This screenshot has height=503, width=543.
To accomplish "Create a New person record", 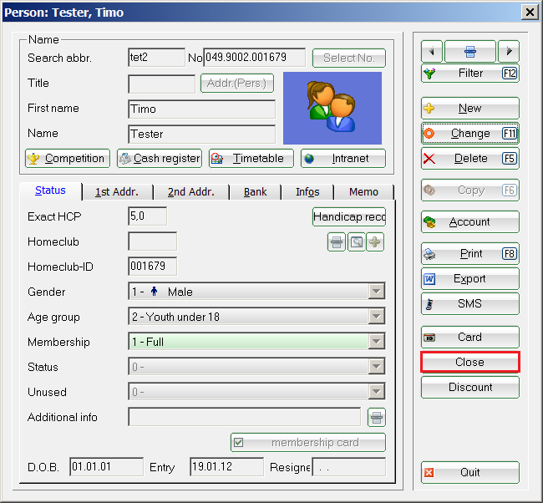I will point(470,109).
